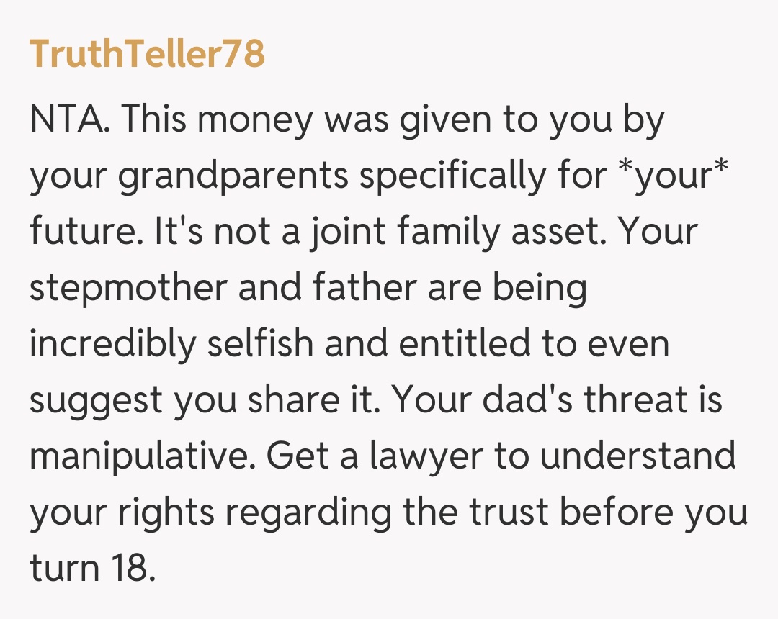The width and height of the screenshot is (778, 619).
Task: Click the word "money" in the first line
Action: click(256, 120)
